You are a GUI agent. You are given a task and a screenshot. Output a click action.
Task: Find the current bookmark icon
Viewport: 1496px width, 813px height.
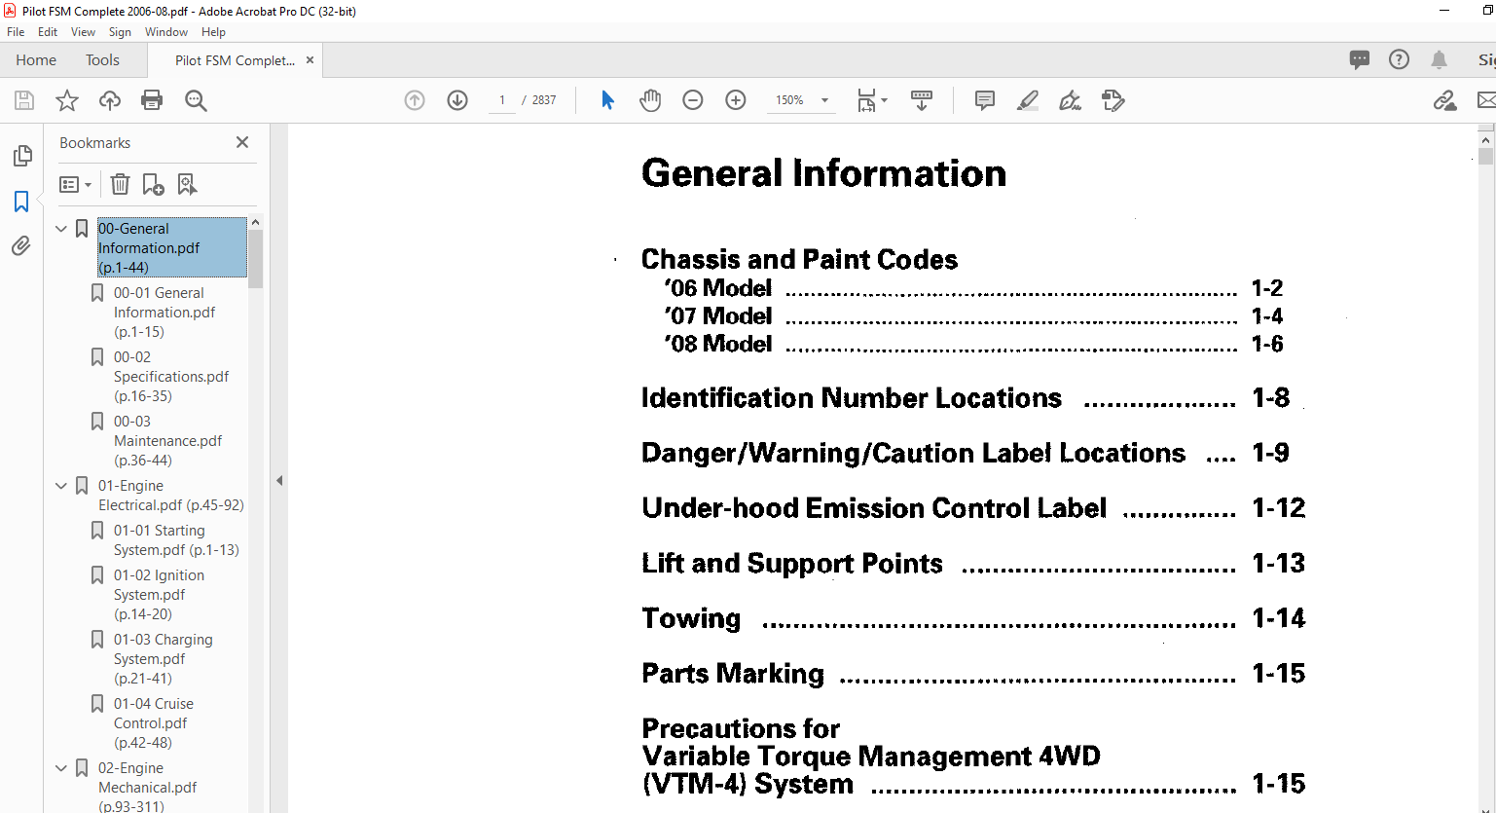pyautogui.click(x=187, y=184)
